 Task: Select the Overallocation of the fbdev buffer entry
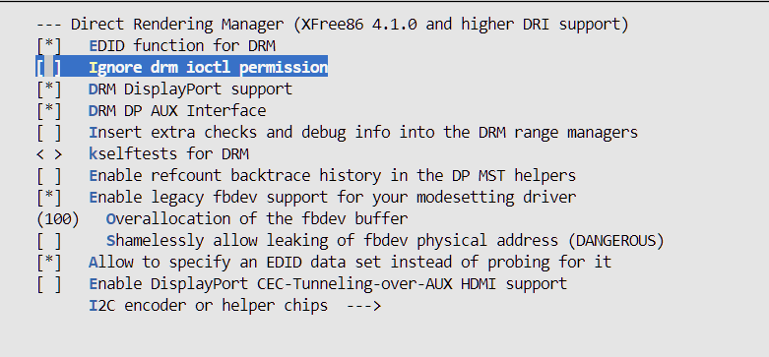257,219
